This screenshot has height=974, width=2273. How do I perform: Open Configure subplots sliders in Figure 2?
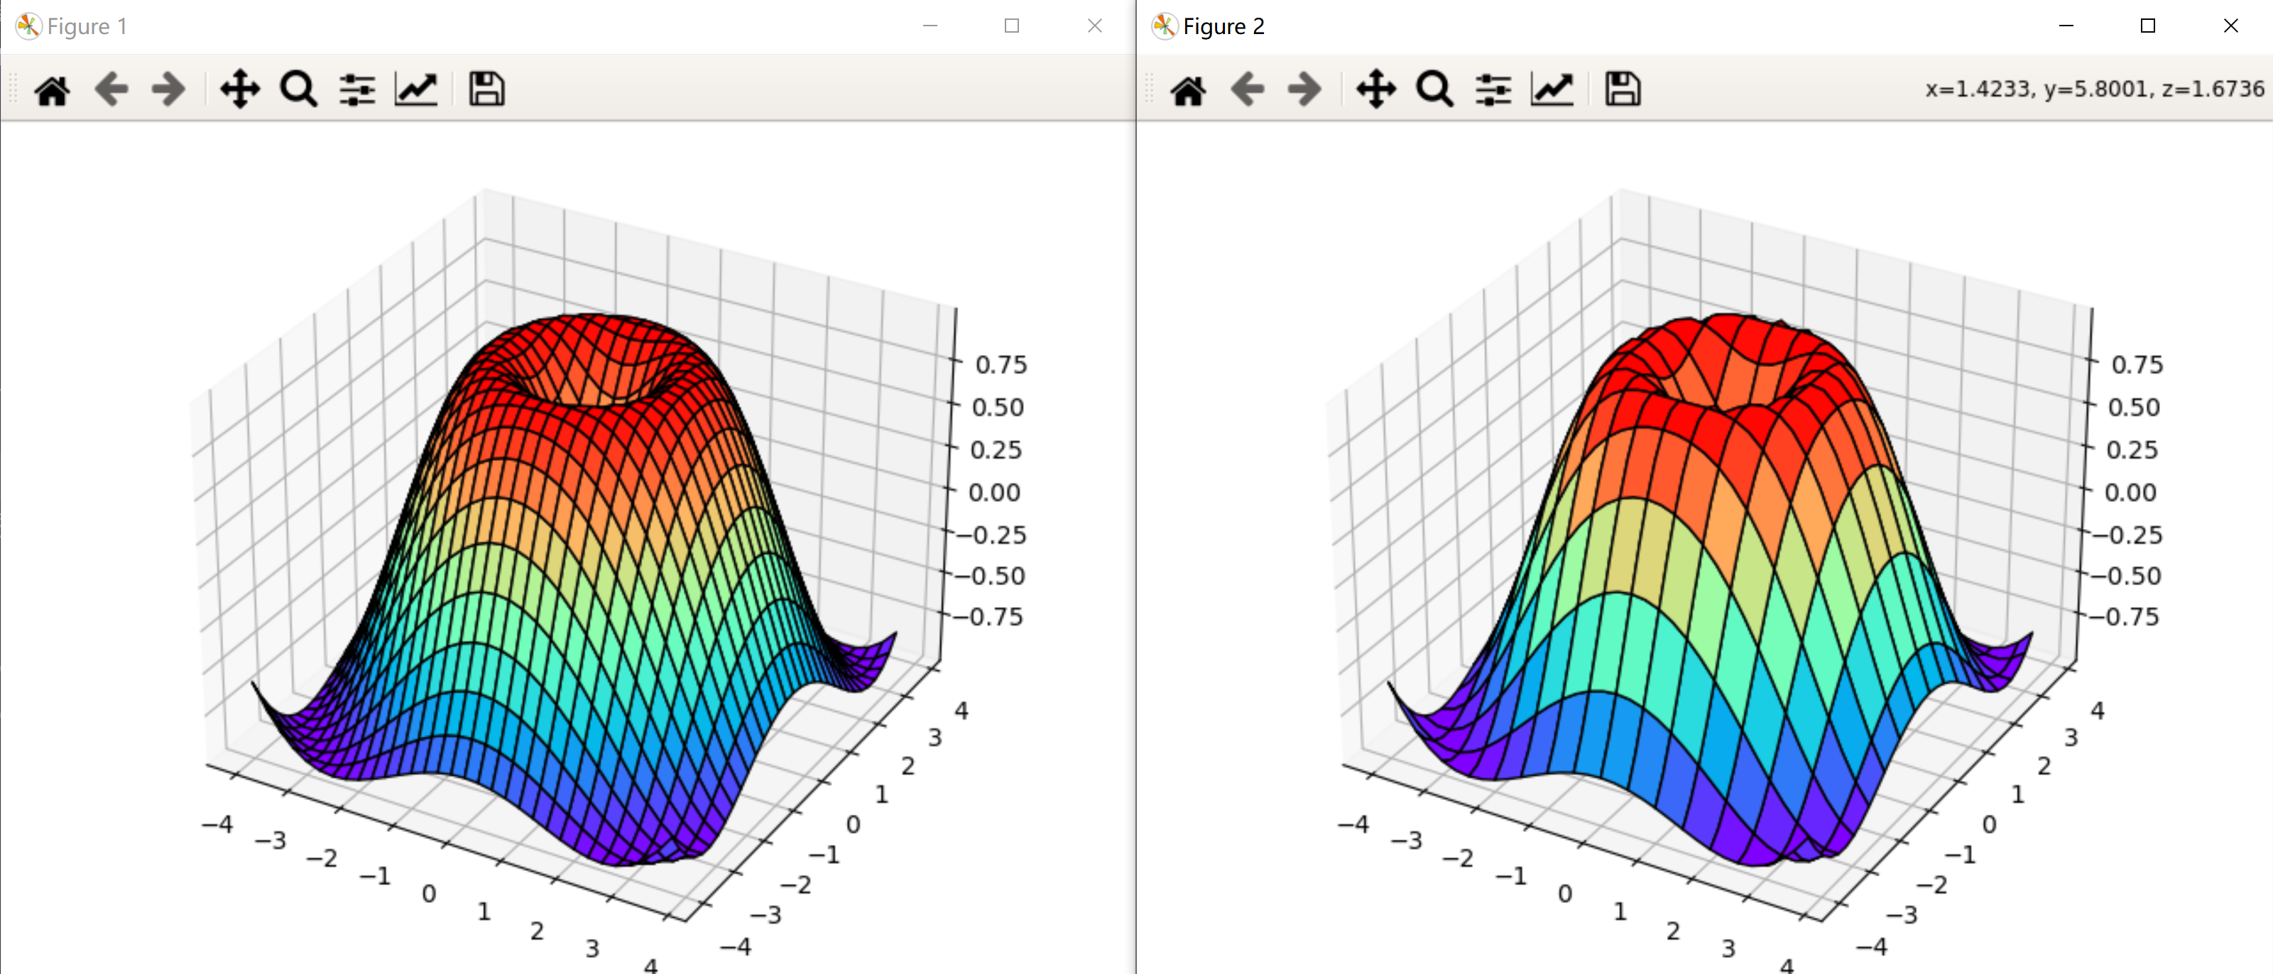(1493, 89)
